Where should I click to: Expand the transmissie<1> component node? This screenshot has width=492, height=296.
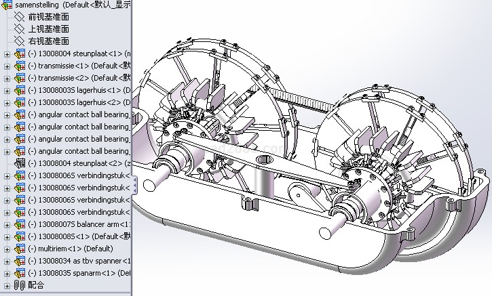coord(7,66)
